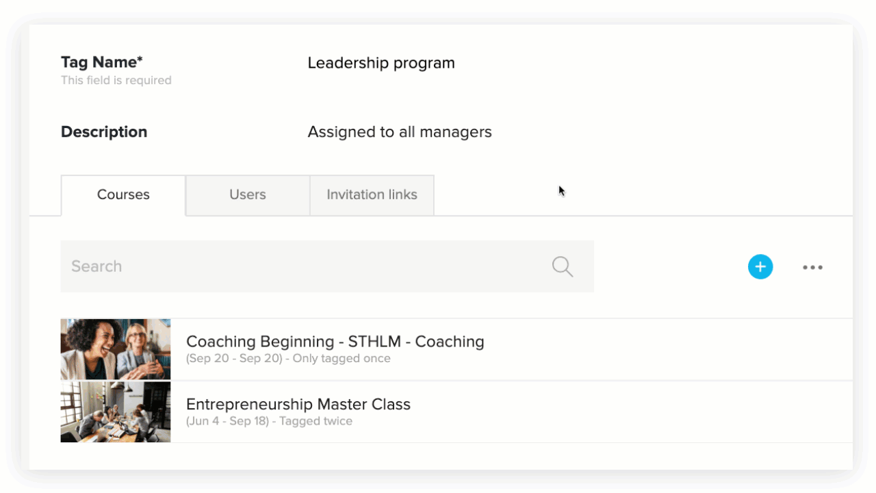Screen dimensions: 876x493
Task: Select the Invitation links tab
Action: point(372,195)
